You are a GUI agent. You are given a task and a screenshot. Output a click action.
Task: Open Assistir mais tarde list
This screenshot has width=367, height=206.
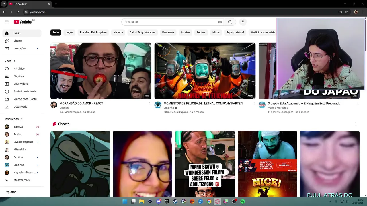click(x=22, y=92)
